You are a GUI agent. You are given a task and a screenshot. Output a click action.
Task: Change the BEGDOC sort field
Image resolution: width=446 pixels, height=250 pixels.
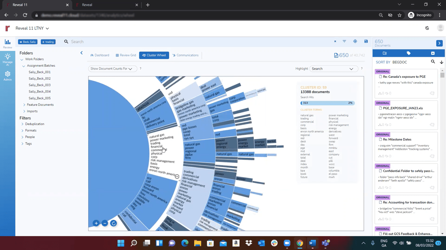(x=400, y=62)
